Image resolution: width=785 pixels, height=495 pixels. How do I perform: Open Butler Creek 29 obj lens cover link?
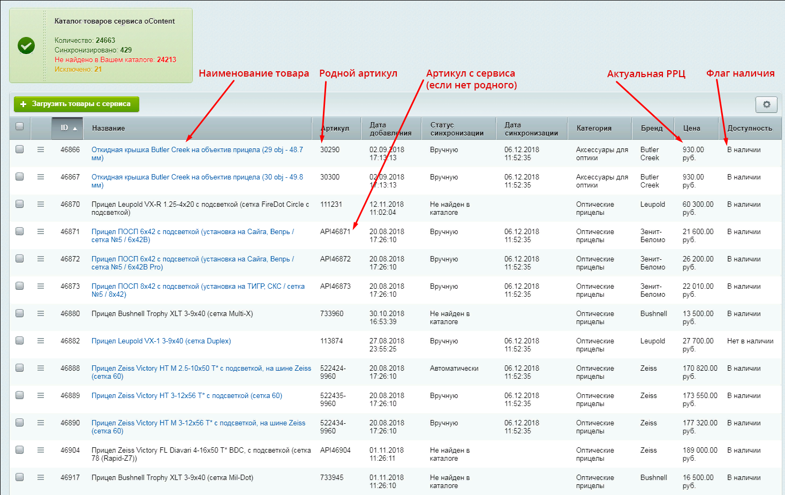(x=197, y=154)
